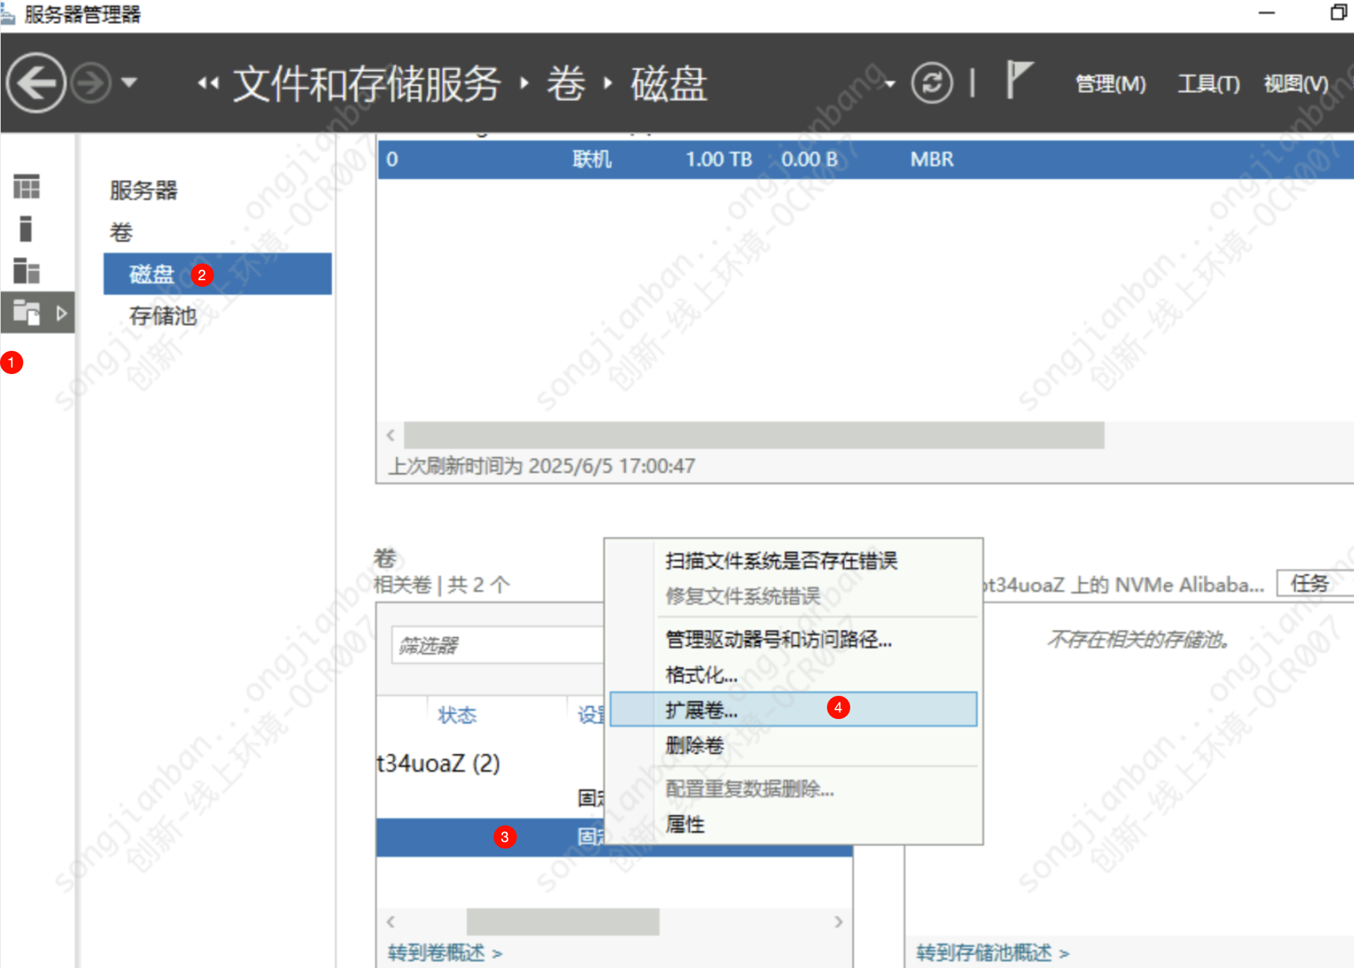
Task: Open the 工具(T) menu
Action: click(x=1208, y=84)
